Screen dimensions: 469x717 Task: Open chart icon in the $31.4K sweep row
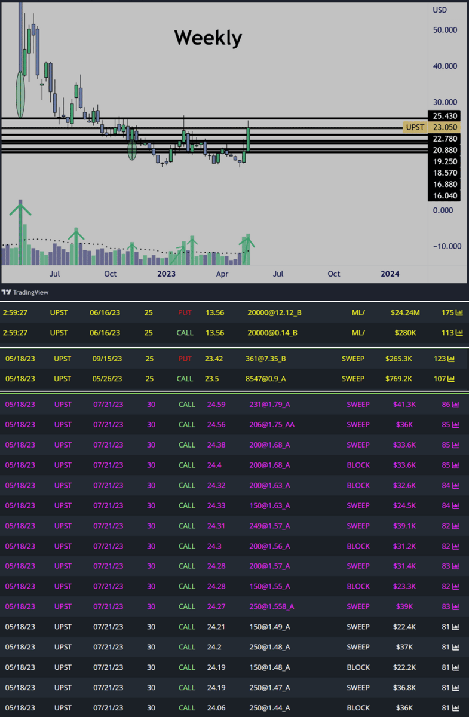(455, 566)
